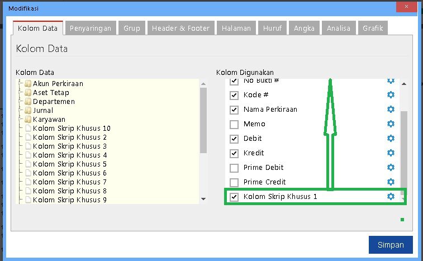Viewport: 423px width, 261px height.
Task: Open gear settings for Kode # column
Action: point(391,95)
